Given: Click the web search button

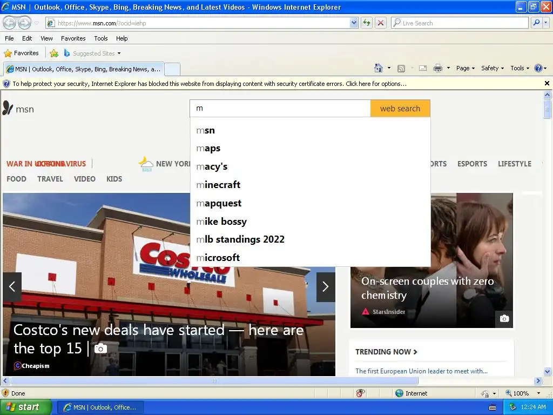Looking at the screenshot, I should (x=400, y=108).
